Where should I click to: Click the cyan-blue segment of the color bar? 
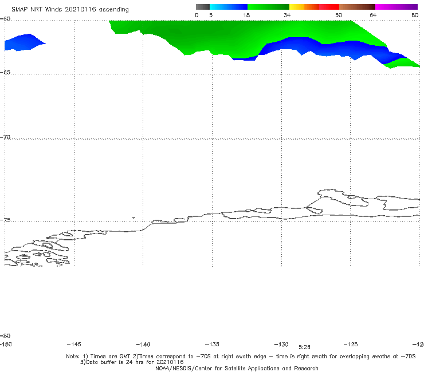tap(229, 7)
